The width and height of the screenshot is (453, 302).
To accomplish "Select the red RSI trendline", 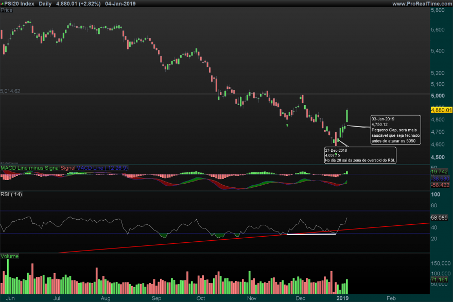I will (244, 238).
